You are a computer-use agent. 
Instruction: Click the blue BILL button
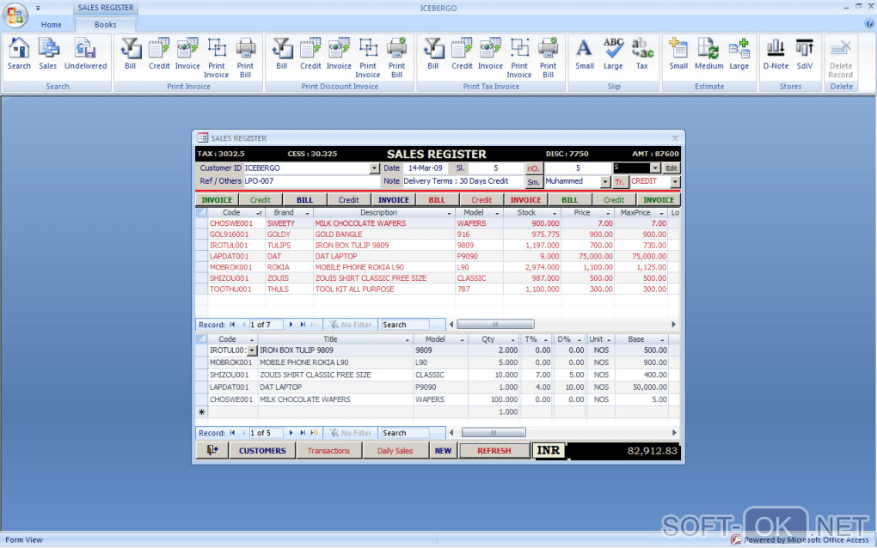[305, 200]
